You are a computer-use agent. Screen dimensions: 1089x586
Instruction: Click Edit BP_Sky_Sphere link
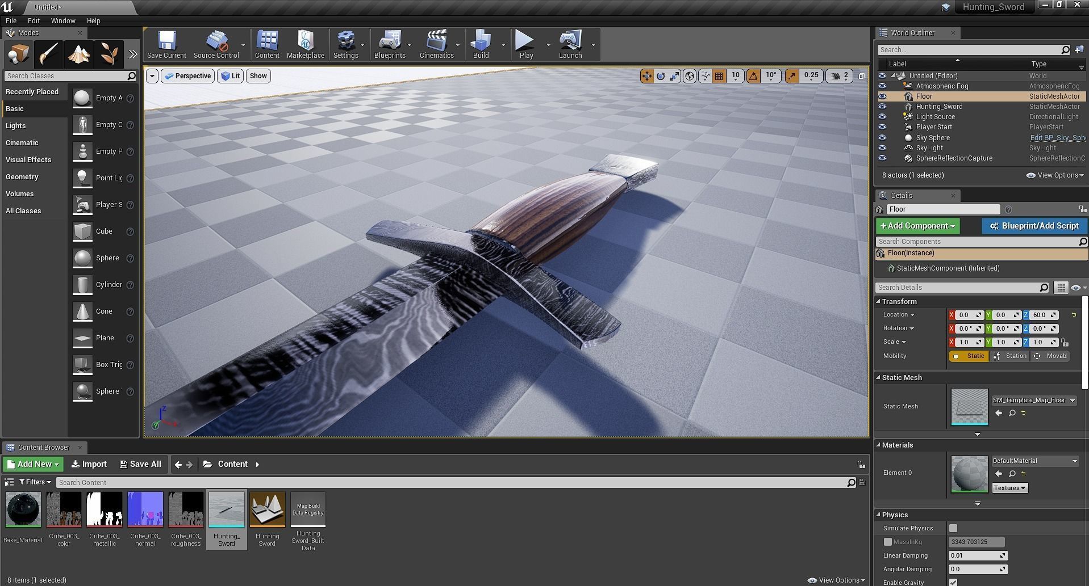(1058, 138)
